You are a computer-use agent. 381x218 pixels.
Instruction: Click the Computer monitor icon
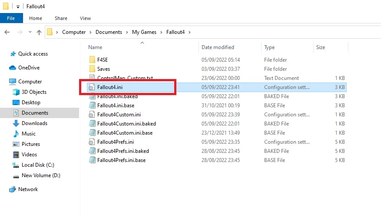[x=13, y=82]
